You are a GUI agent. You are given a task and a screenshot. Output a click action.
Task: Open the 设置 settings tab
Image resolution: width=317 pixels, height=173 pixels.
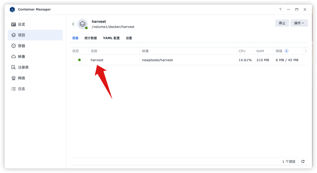click(x=129, y=38)
